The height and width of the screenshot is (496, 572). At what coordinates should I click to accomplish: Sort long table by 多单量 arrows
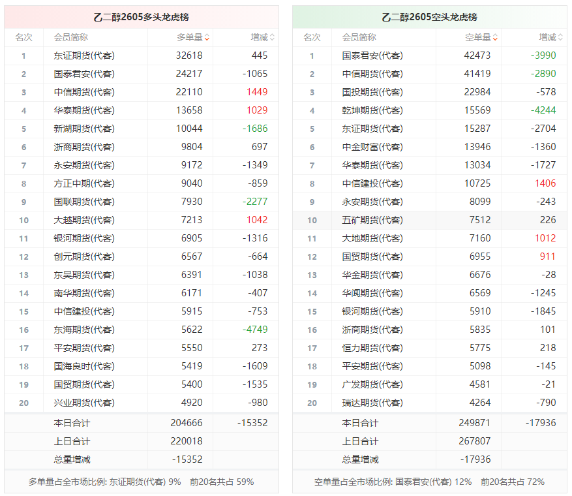click(x=207, y=38)
